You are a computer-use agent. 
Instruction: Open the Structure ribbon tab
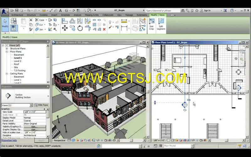31,15
